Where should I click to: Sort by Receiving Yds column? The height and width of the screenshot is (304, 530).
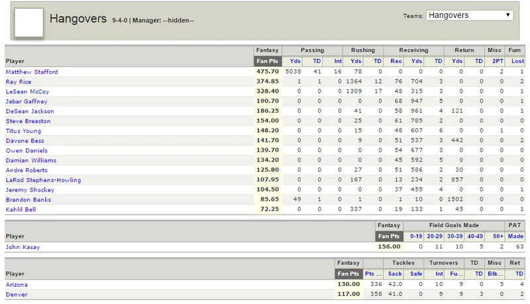click(417, 61)
